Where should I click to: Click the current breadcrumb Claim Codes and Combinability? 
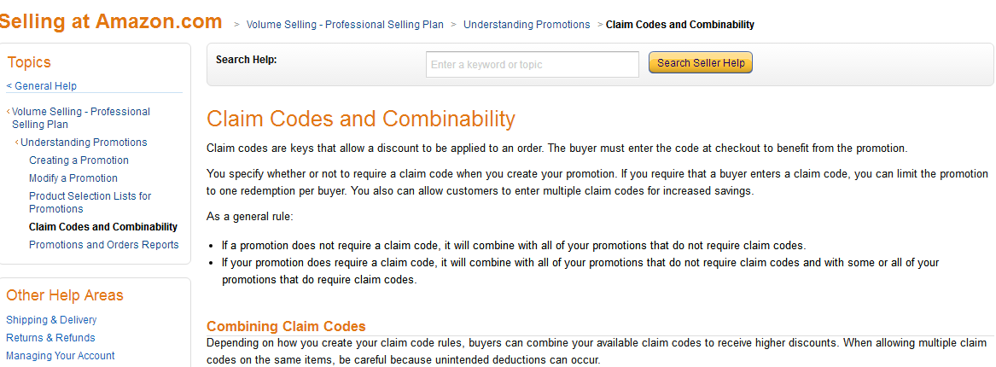click(x=679, y=25)
